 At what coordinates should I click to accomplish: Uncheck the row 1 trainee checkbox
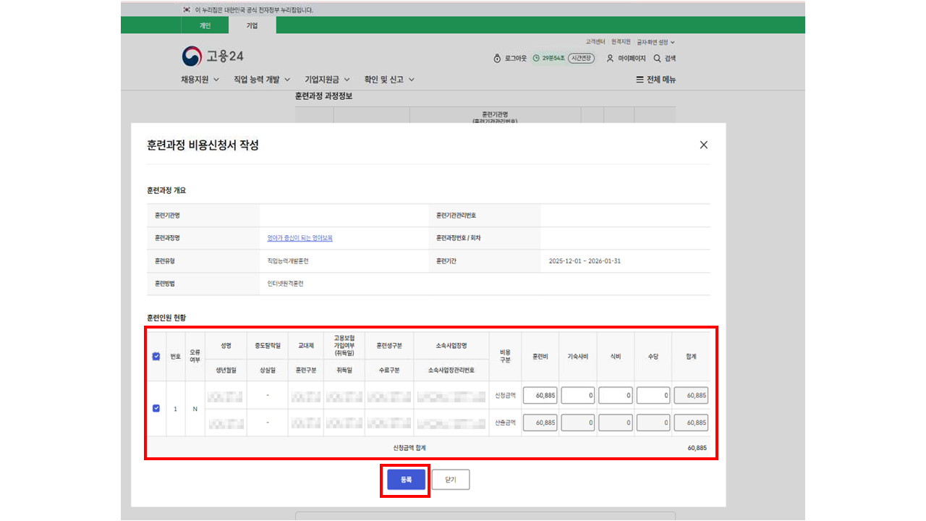click(x=156, y=408)
